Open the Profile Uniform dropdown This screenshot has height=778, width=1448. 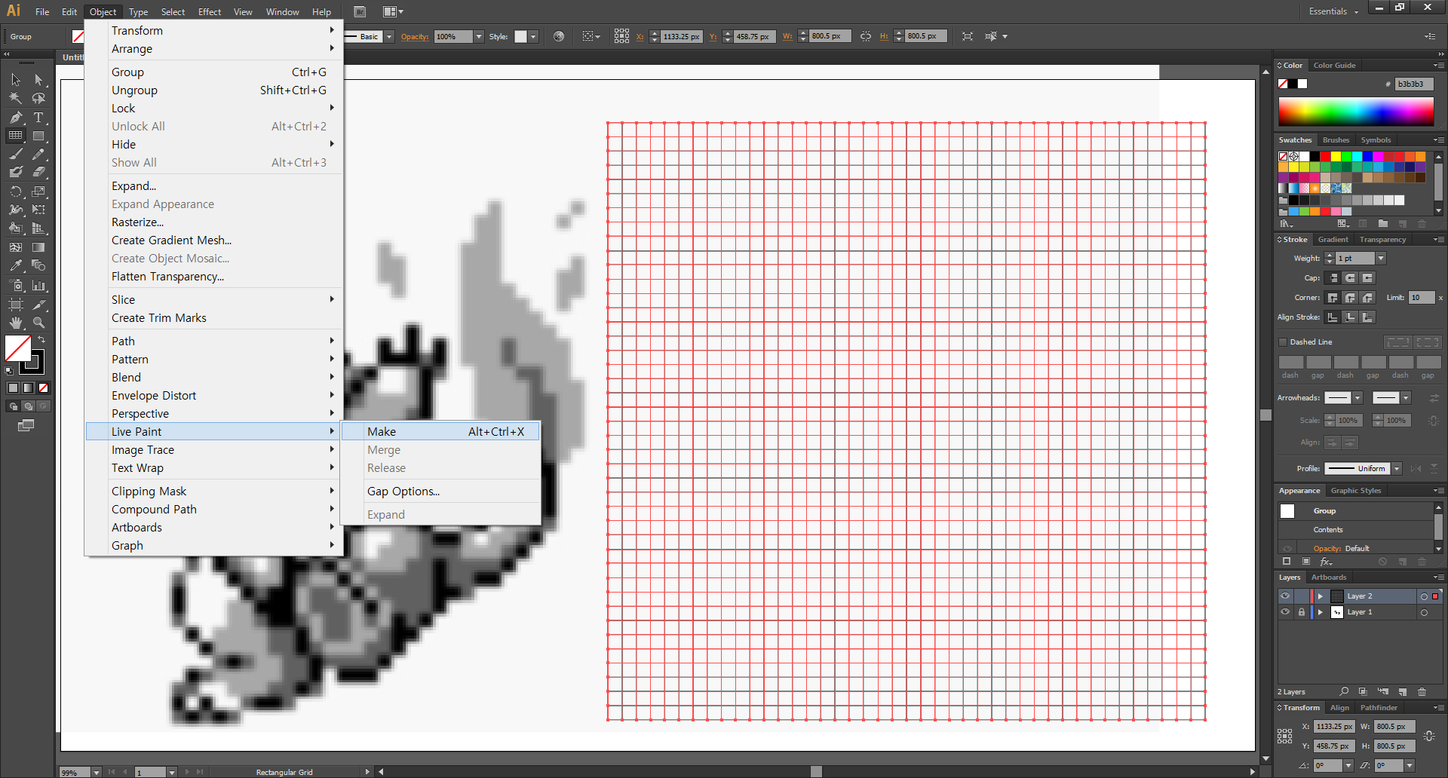pyautogui.click(x=1397, y=469)
